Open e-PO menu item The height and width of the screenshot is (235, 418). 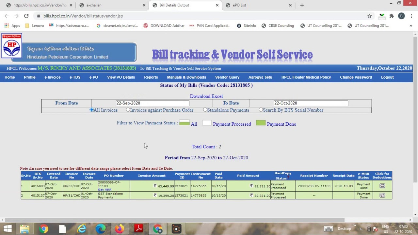[94, 77]
